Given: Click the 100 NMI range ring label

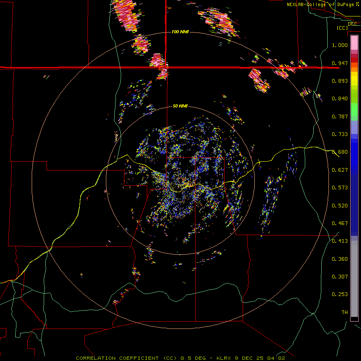Looking at the screenshot, I should click(180, 32).
